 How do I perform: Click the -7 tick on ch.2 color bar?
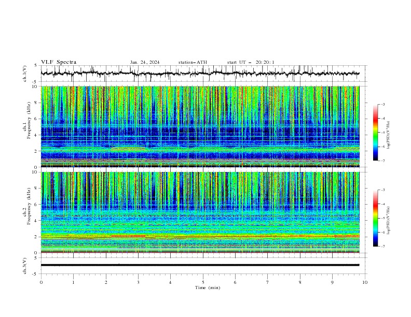(382, 247)
